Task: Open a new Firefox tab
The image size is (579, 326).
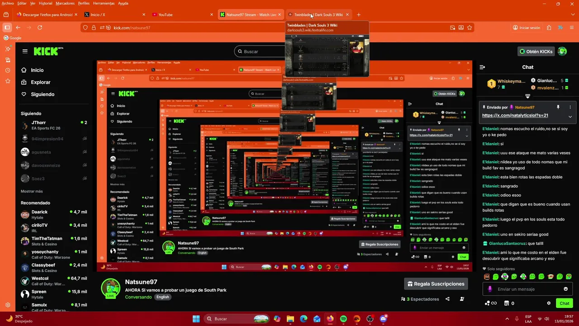Action: click(x=359, y=14)
